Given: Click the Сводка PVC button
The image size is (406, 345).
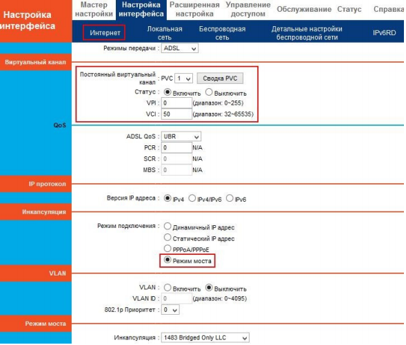Looking at the screenshot, I should [x=220, y=79].
